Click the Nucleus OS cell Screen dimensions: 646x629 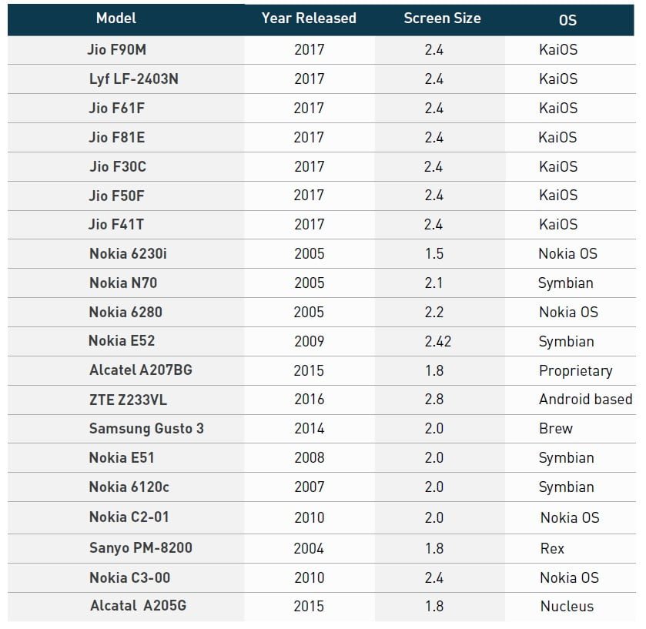pyautogui.click(x=567, y=607)
